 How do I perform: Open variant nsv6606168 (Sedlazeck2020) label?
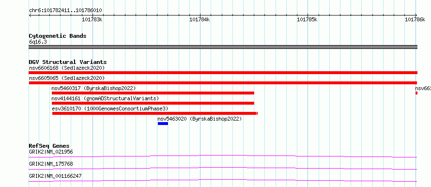[x=67, y=68]
